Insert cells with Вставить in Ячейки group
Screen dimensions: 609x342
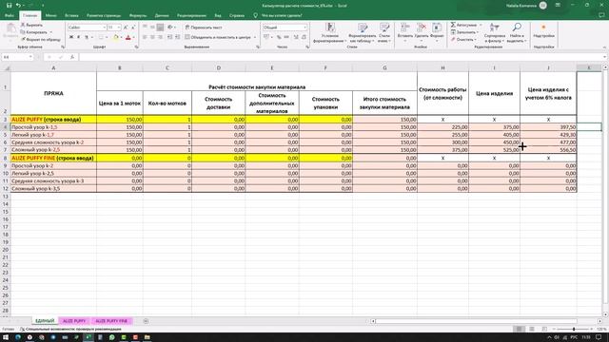[x=404, y=32]
